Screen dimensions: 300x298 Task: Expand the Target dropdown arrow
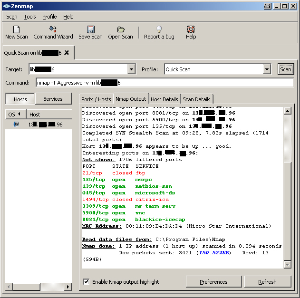[x=131, y=69]
